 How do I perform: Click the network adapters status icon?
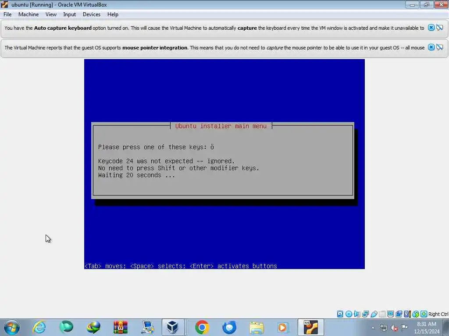pyautogui.click(x=365, y=314)
